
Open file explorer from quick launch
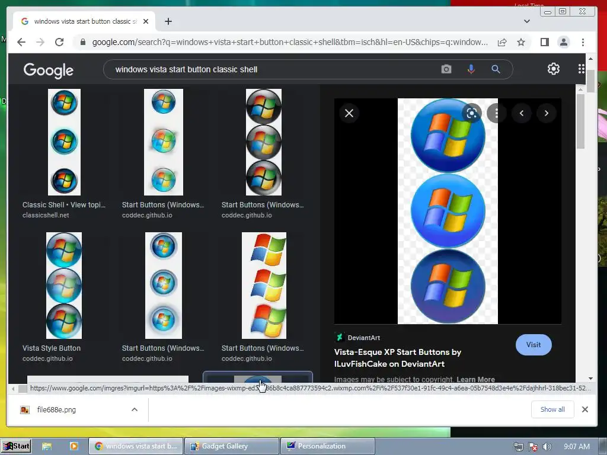click(47, 446)
